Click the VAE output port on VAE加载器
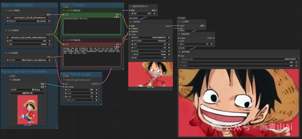302x139 pixels. 52,57
